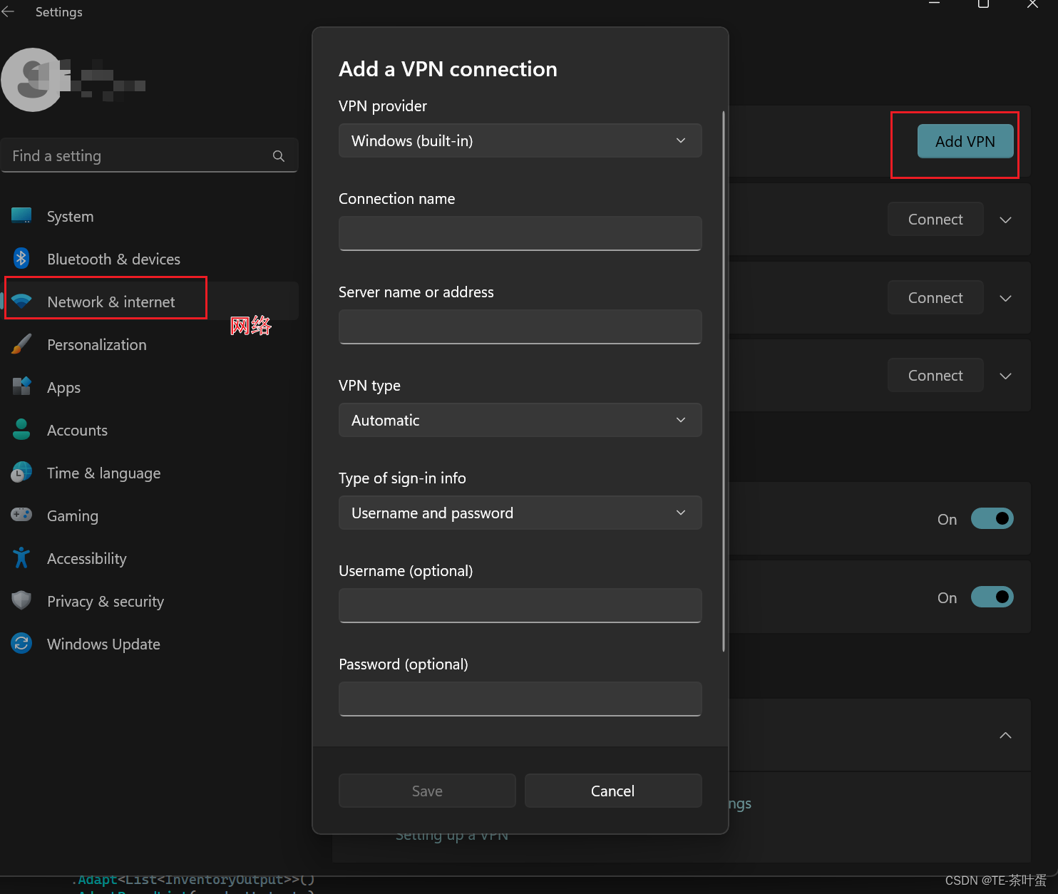Expand the second VPN connection chevron
Screen dimensions: 1058x894
click(1005, 298)
